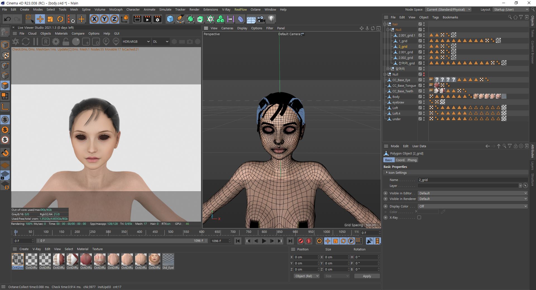The height and width of the screenshot is (290, 536).
Task: Click the Record Active Objects key button
Action: pyautogui.click(x=301, y=241)
